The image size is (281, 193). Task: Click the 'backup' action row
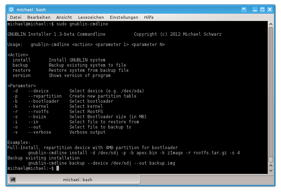pos(69,65)
